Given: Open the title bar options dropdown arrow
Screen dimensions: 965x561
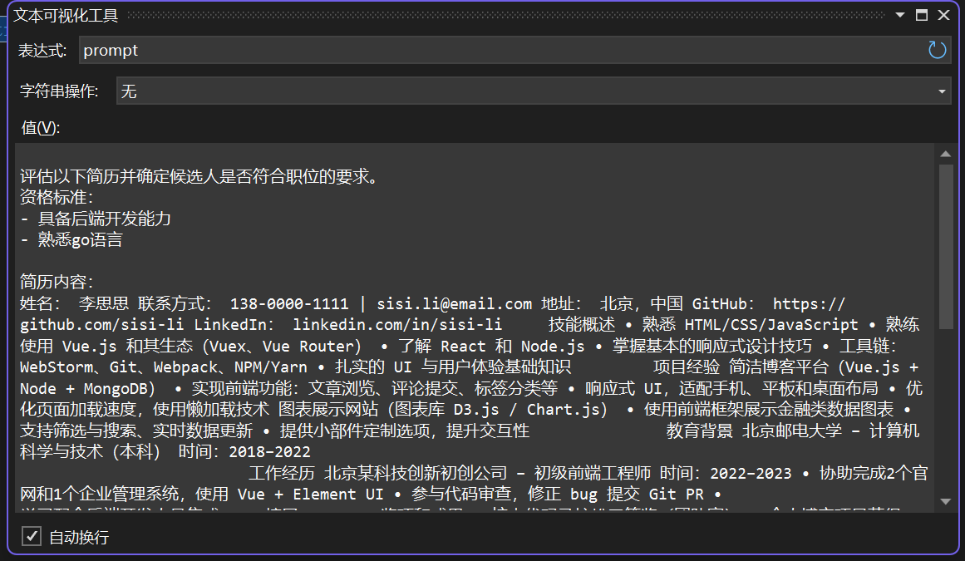Looking at the screenshot, I should pyautogui.click(x=900, y=14).
